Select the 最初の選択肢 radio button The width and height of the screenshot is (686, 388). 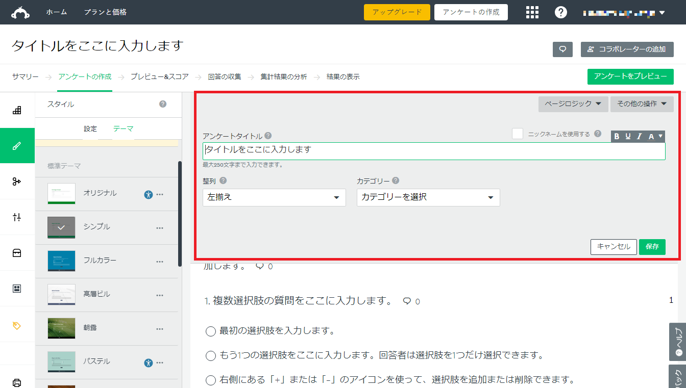[x=210, y=331]
